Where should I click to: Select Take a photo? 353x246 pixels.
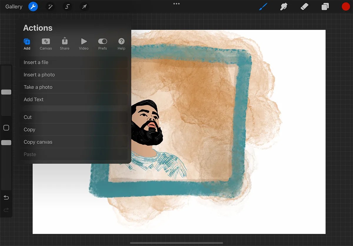(x=38, y=87)
